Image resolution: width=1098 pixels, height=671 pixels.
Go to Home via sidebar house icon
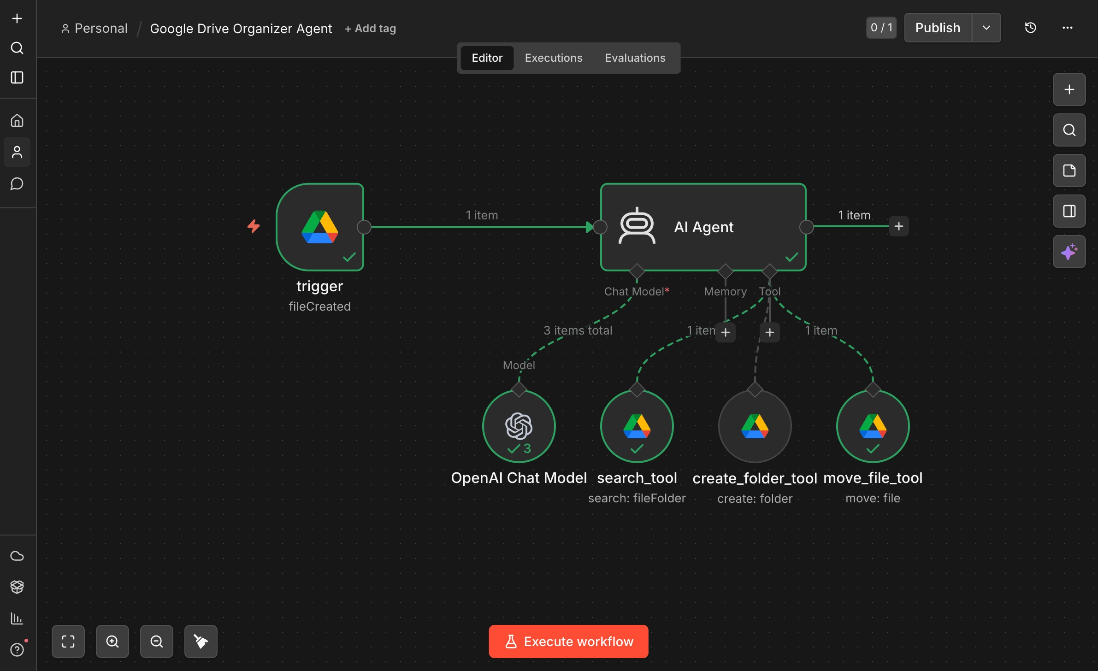(x=17, y=121)
